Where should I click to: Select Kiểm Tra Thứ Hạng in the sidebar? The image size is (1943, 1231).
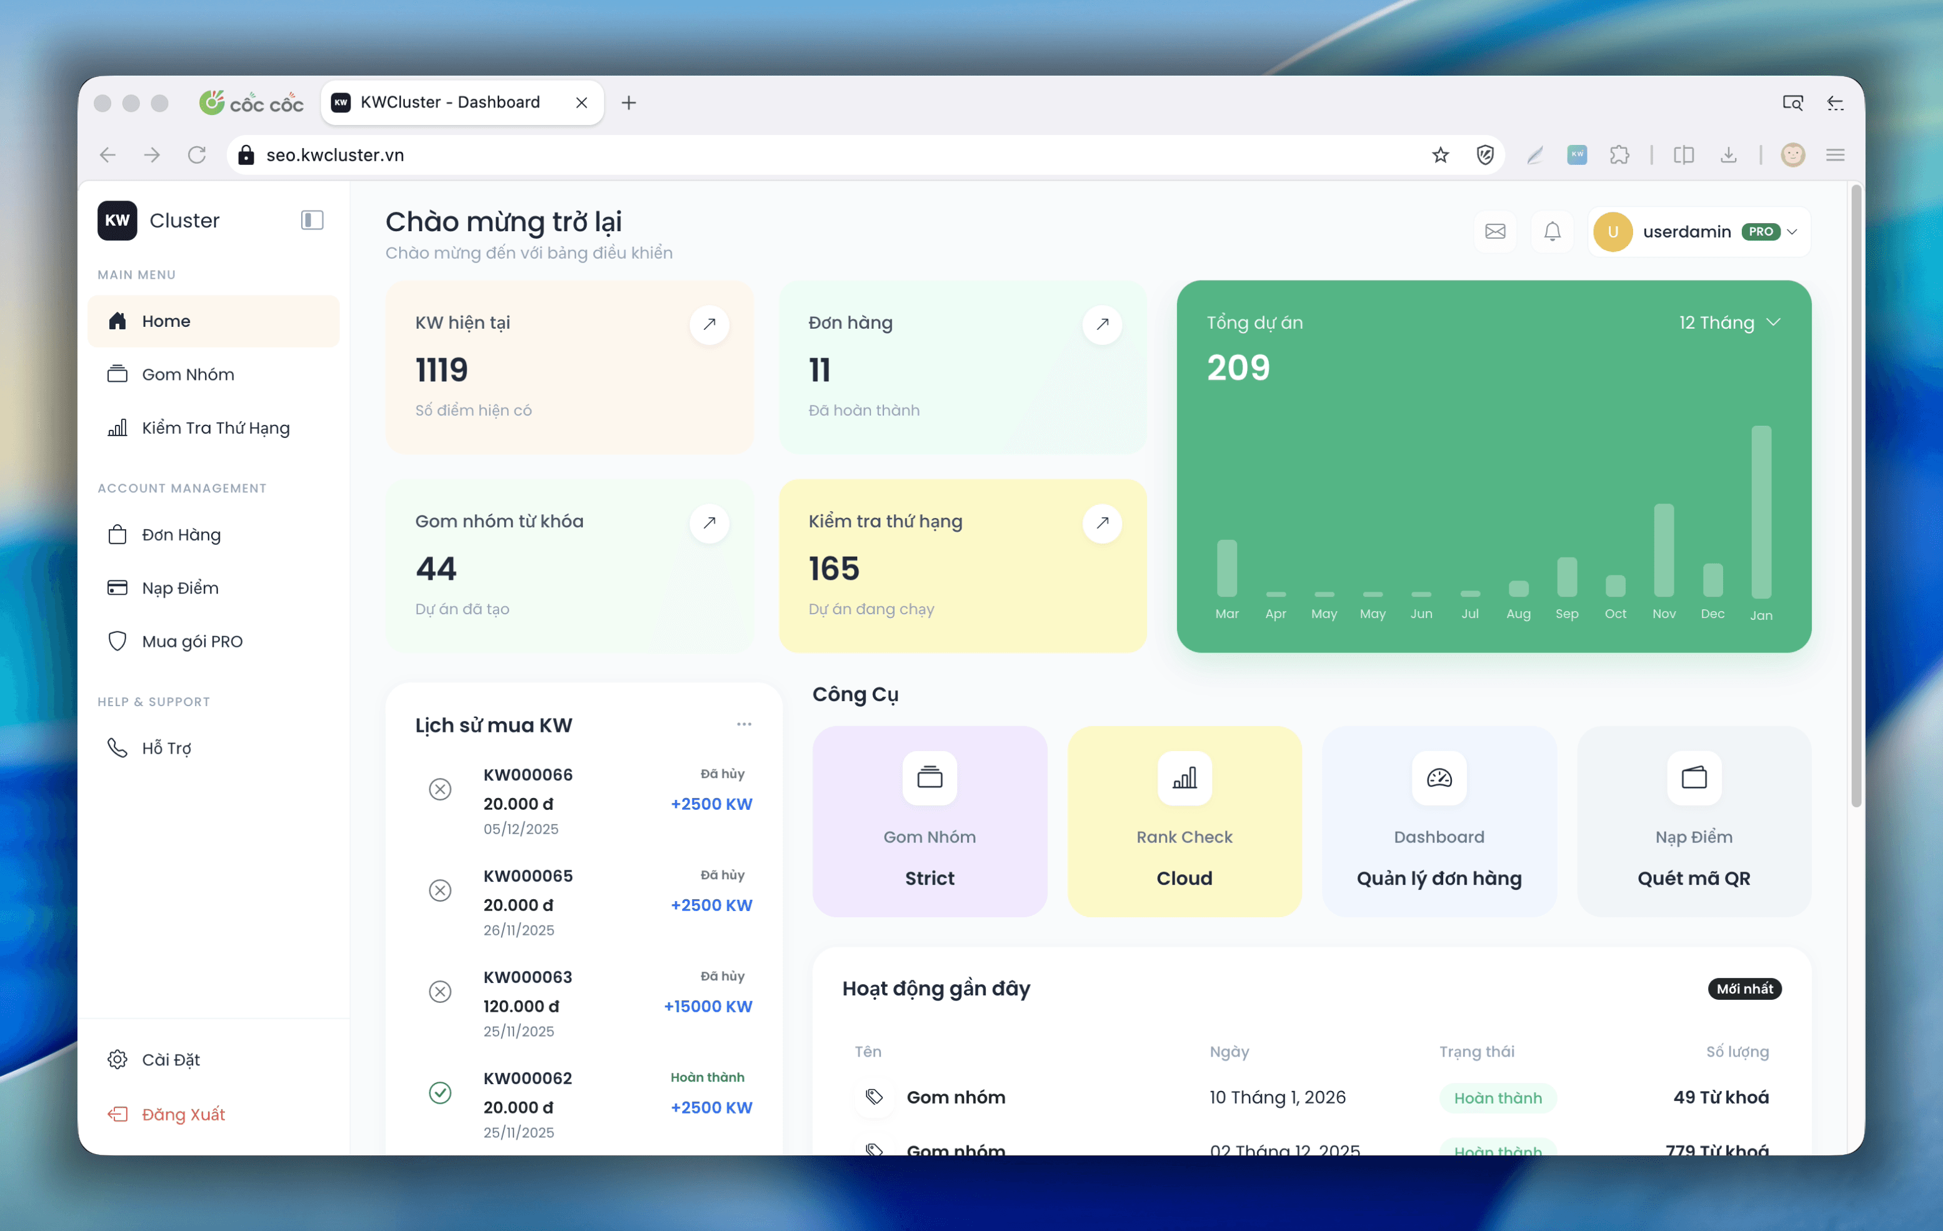215,428
